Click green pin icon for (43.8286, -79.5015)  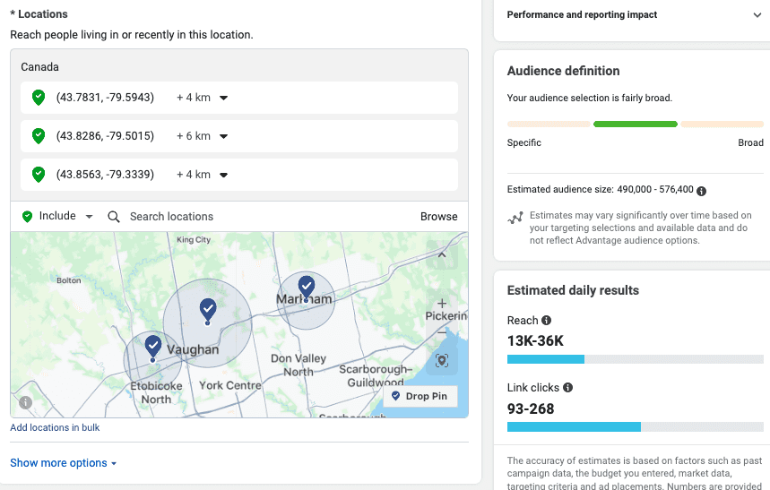pos(39,135)
